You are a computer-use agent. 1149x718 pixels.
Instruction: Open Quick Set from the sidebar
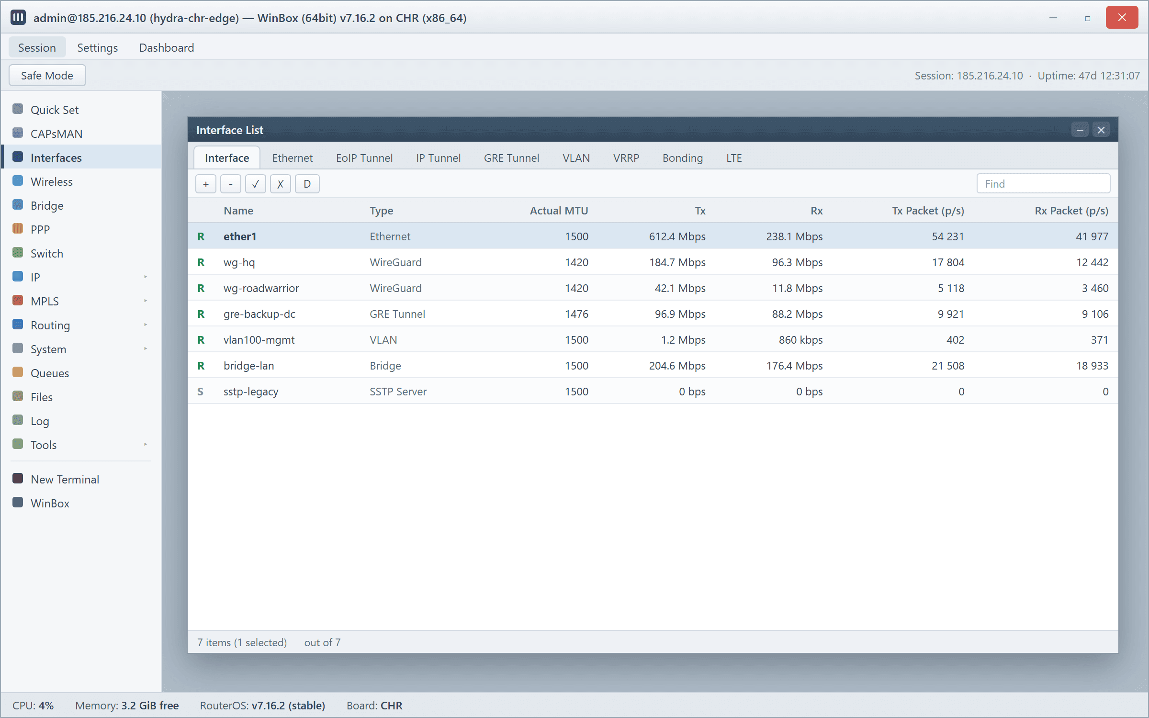(x=80, y=110)
